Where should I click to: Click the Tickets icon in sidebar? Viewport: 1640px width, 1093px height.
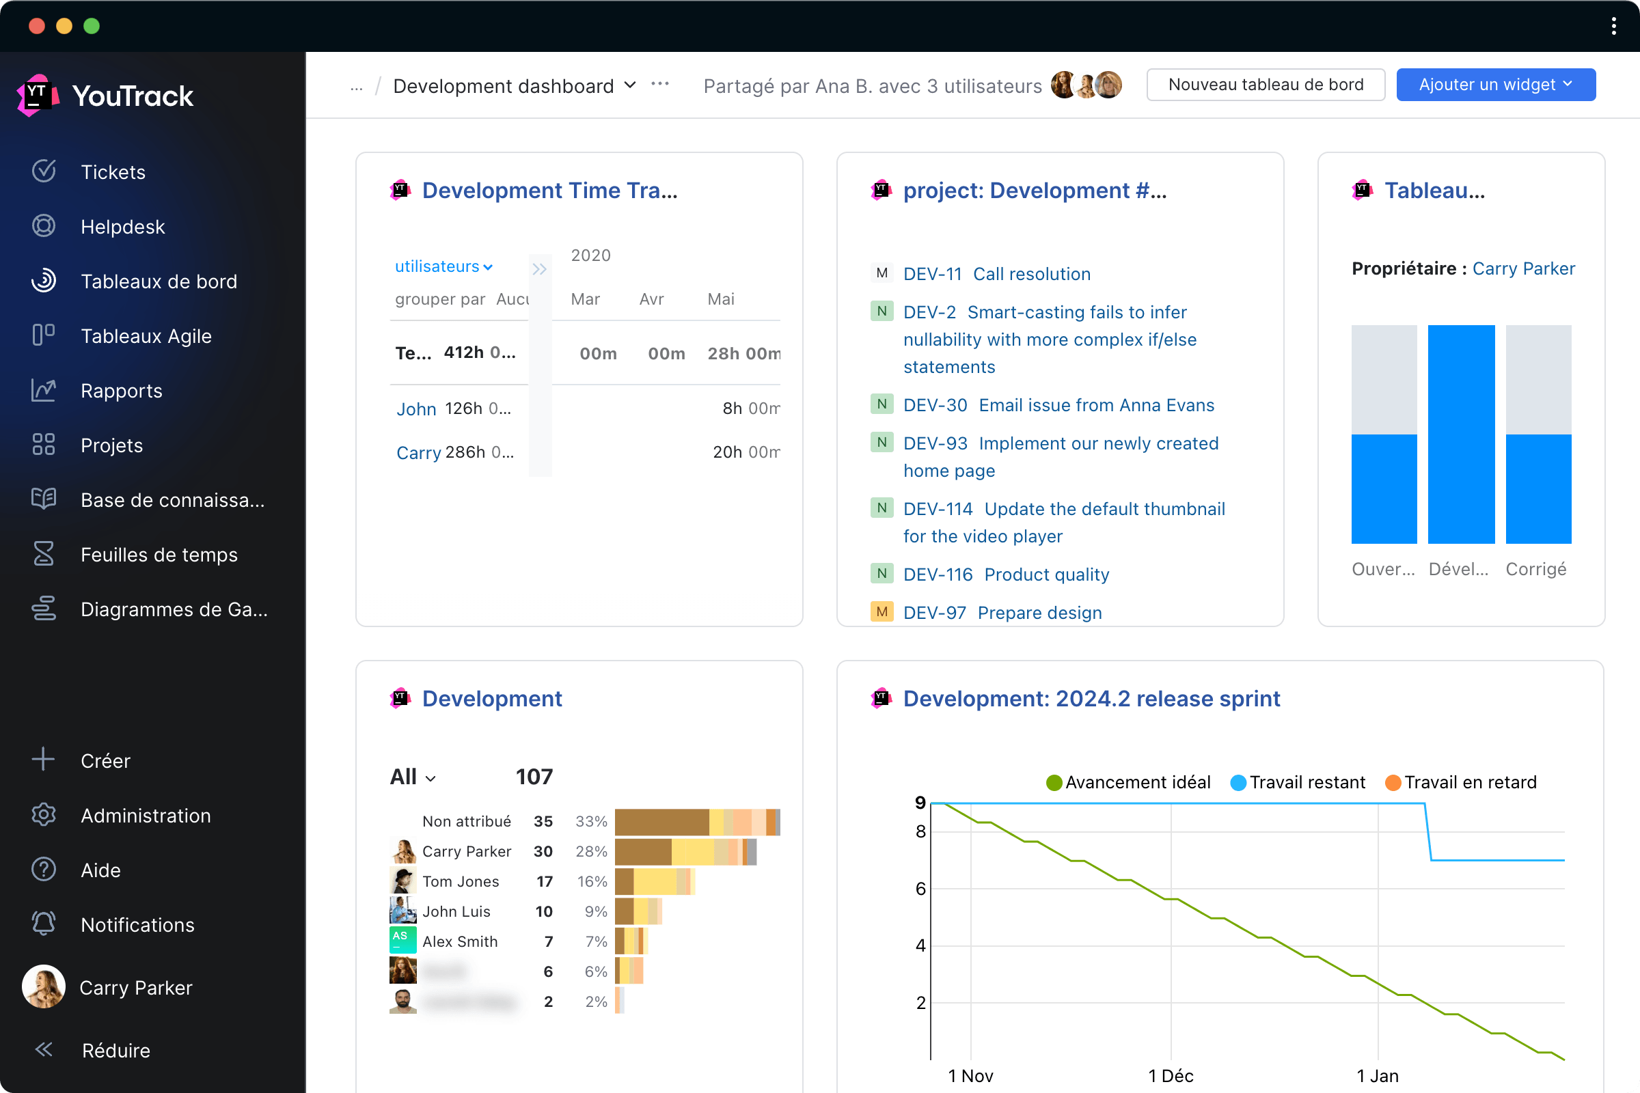44,171
